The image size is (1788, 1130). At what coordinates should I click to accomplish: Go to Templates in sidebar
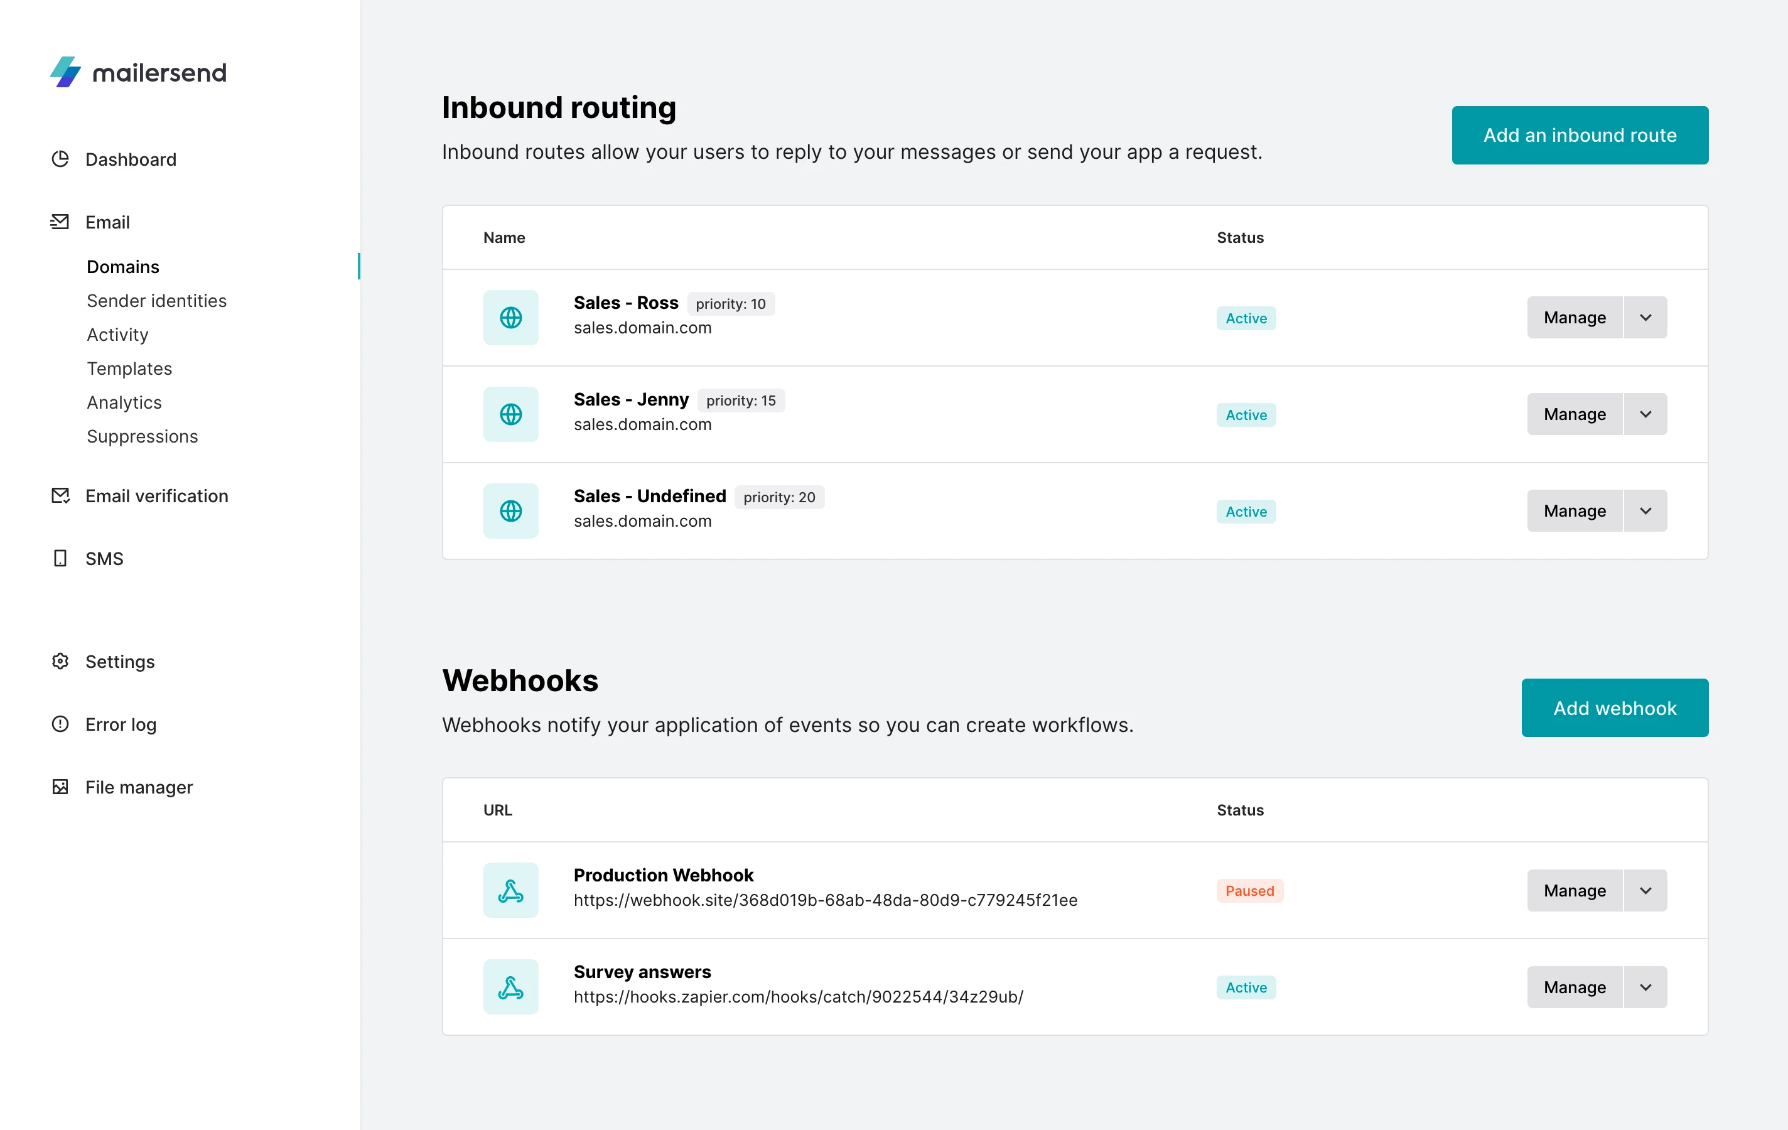[x=129, y=369]
